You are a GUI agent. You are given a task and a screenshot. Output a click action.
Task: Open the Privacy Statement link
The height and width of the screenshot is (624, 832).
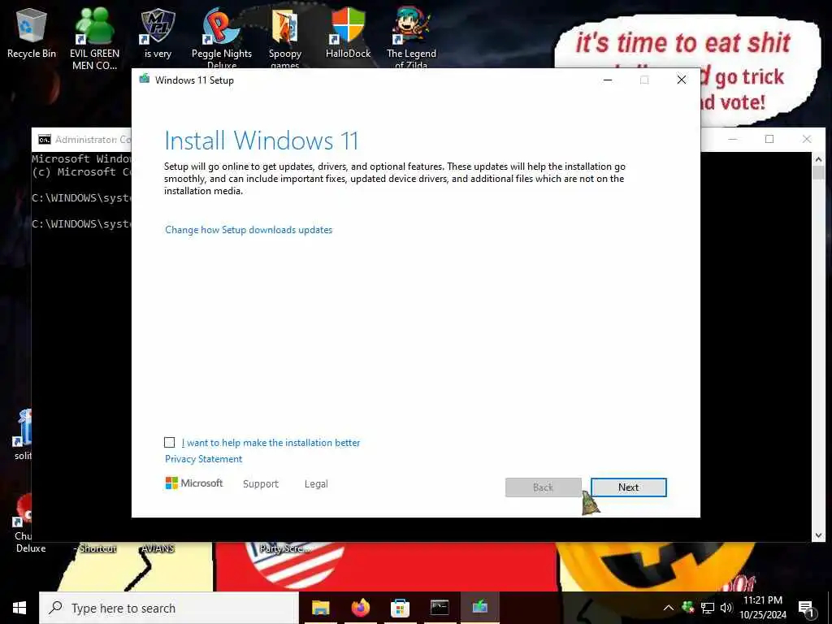pos(203,459)
